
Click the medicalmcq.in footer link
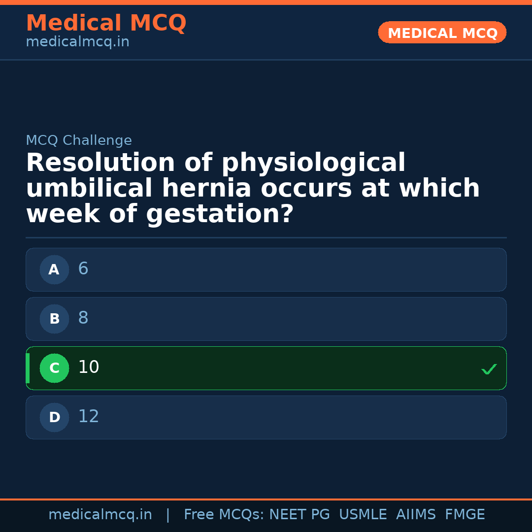coord(100,514)
